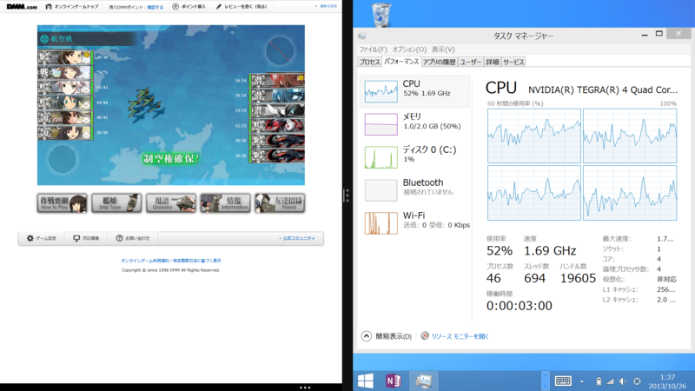Click the volume speaker tray icon

point(623,381)
